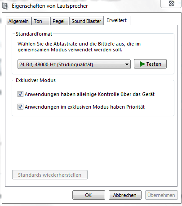Close the Eigenschaften von Lautsprecher dialog
Image resolution: width=182 pixels, height=206 pixels.
pyautogui.click(x=171, y=4)
